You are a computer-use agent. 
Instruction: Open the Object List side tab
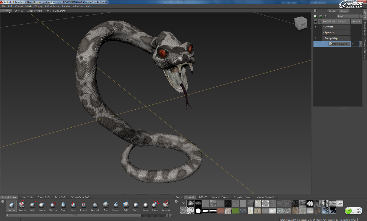pyautogui.click(x=365, y=29)
